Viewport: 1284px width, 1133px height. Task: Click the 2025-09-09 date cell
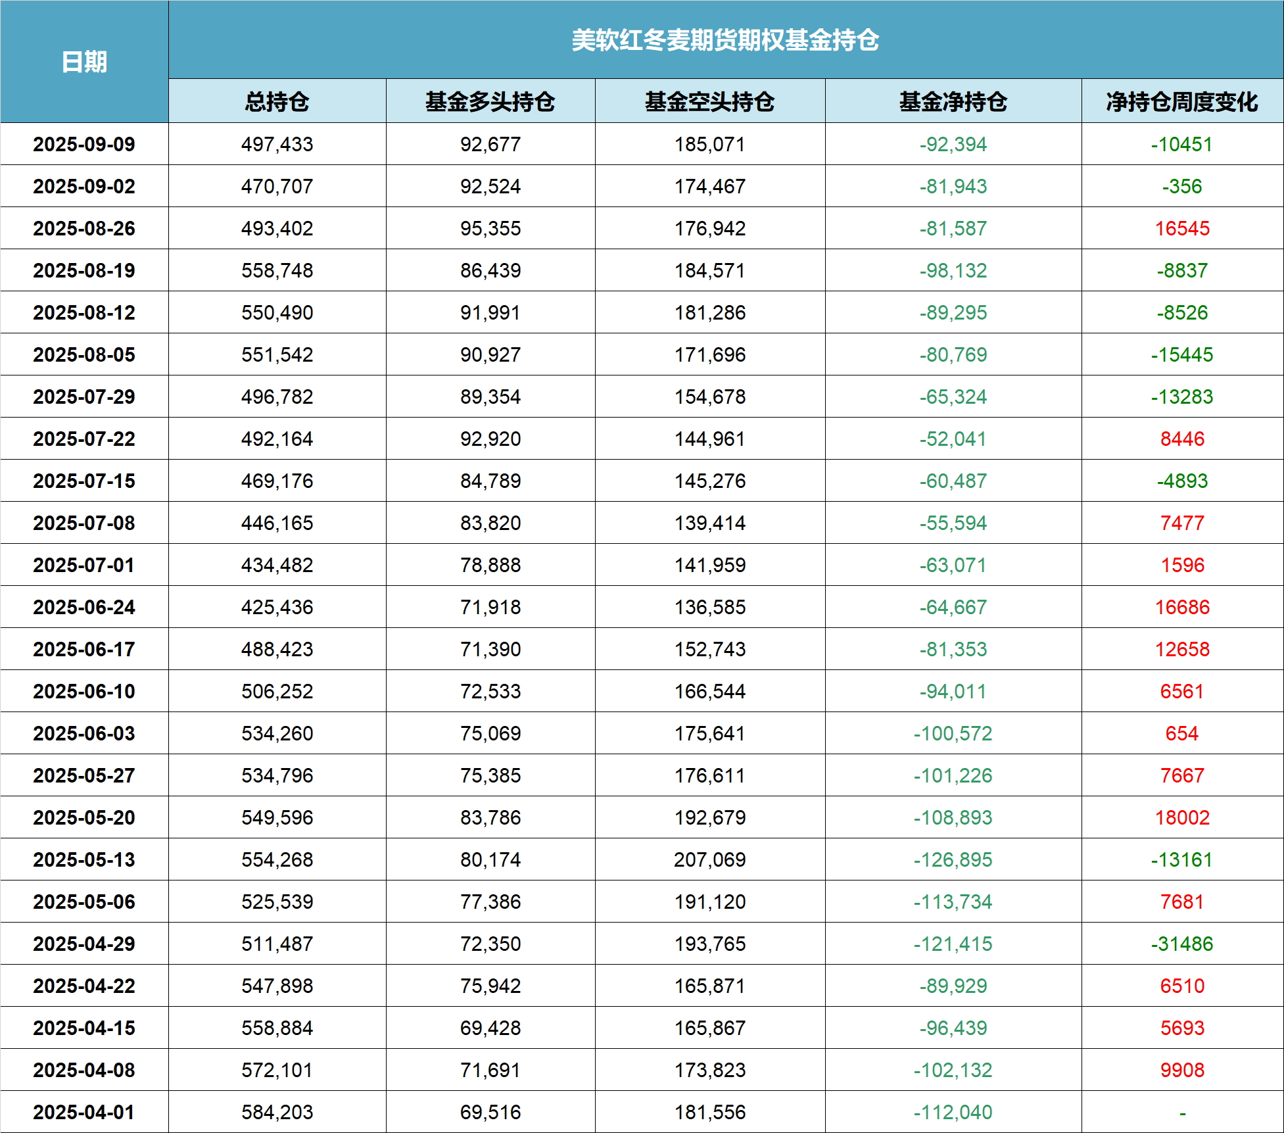coord(84,144)
